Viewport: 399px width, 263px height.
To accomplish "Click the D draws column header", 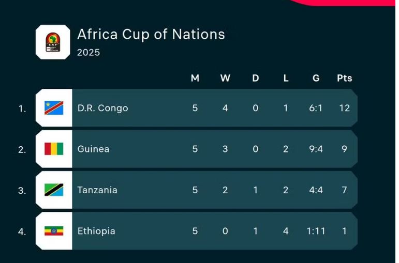I will coord(256,78).
